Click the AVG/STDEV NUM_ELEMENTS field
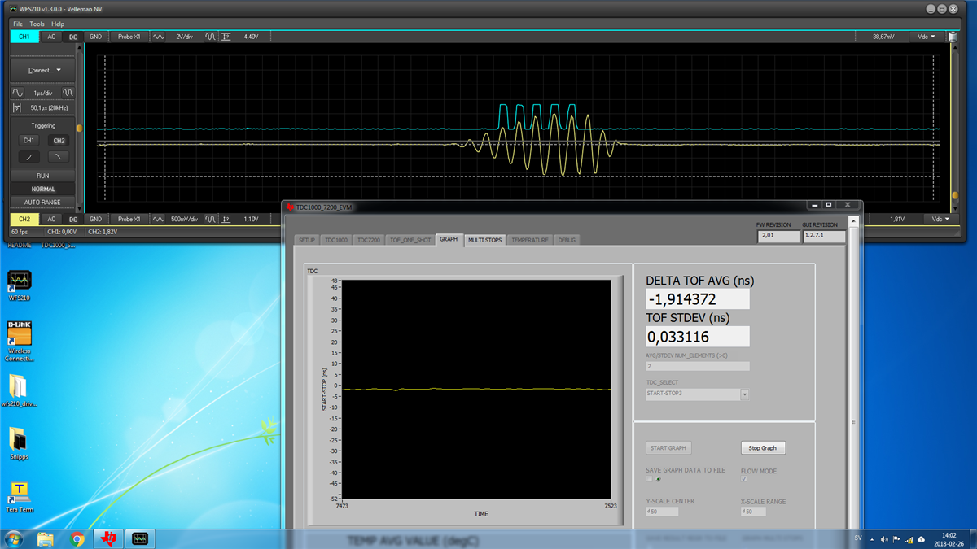 (698, 366)
